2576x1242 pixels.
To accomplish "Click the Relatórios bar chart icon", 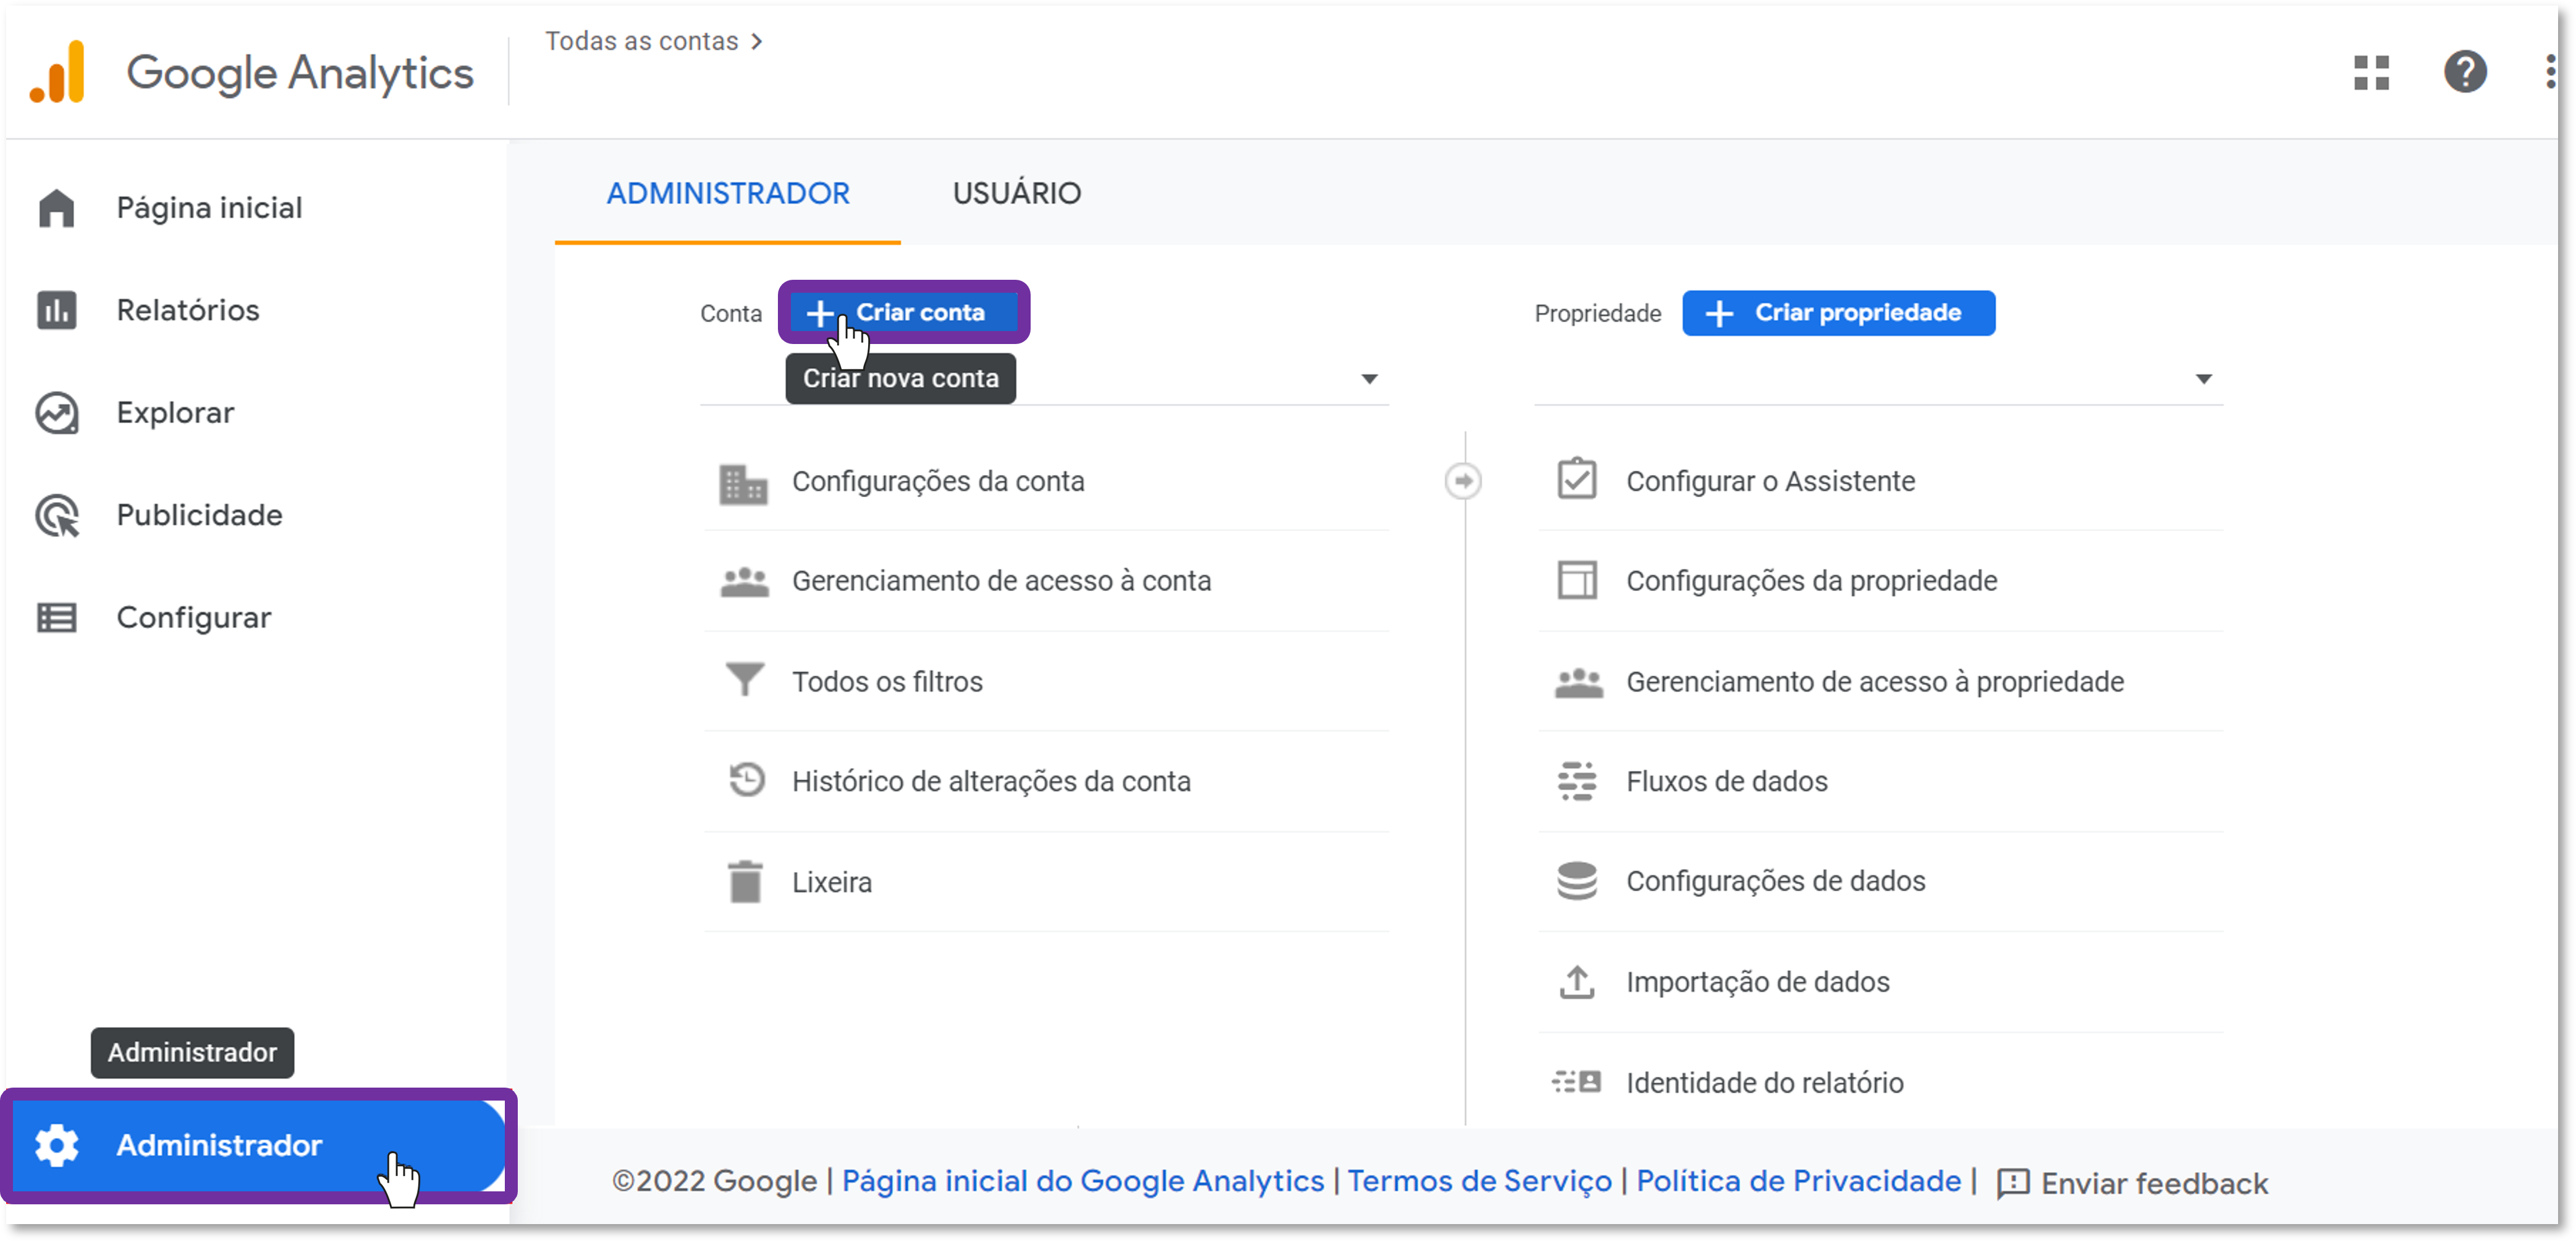I will pos(56,310).
